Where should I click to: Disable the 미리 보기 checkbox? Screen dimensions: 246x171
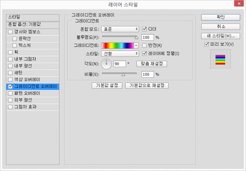click(206, 44)
